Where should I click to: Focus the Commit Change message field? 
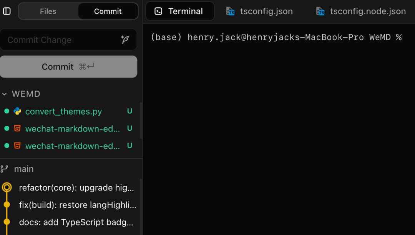click(61, 40)
